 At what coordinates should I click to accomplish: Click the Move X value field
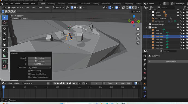40,58
